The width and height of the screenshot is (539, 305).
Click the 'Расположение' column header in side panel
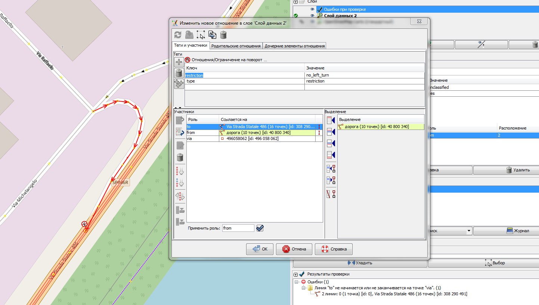coord(517,128)
